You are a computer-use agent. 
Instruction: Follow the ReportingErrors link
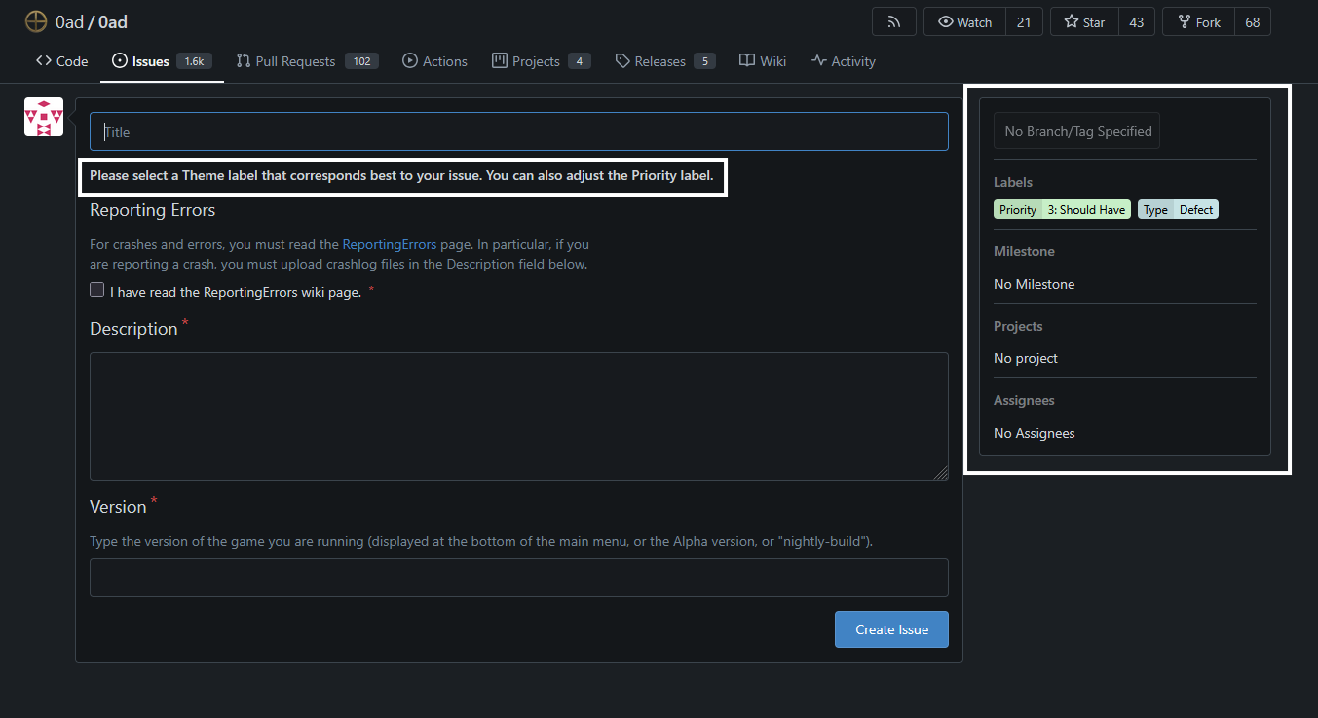pos(389,245)
